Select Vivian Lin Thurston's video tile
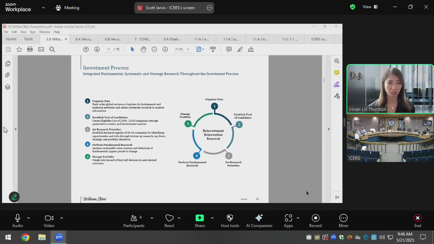 tap(390, 89)
